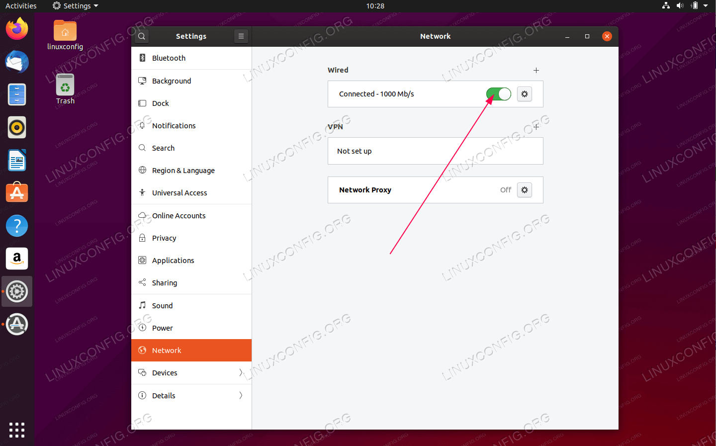Maximize the Settings window
Image resolution: width=716 pixels, height=446 pixels.
[587, 36]
